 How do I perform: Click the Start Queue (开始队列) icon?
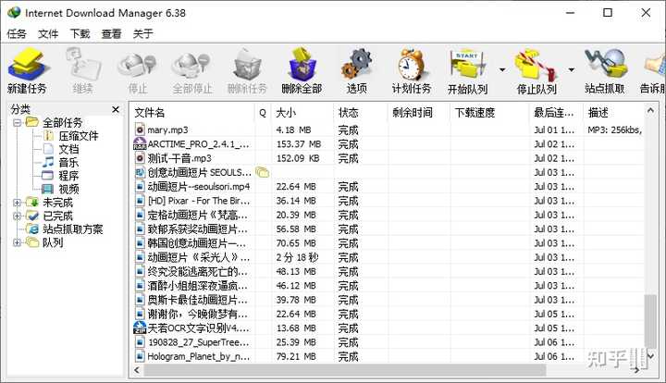tap(467, 64)
